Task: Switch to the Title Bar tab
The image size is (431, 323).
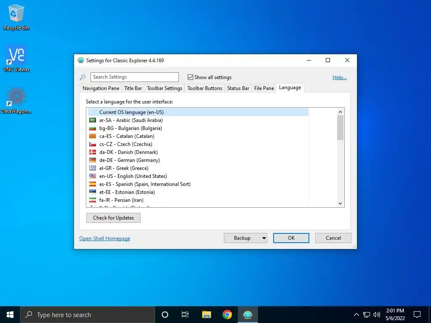Action: click(133, 88)
